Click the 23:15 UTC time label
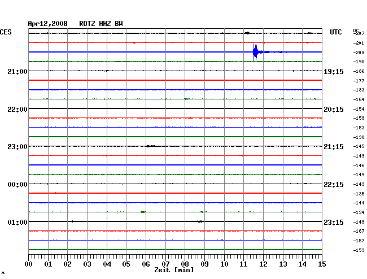The width and height of the screenshot is (367, 279). coord(334,222)
